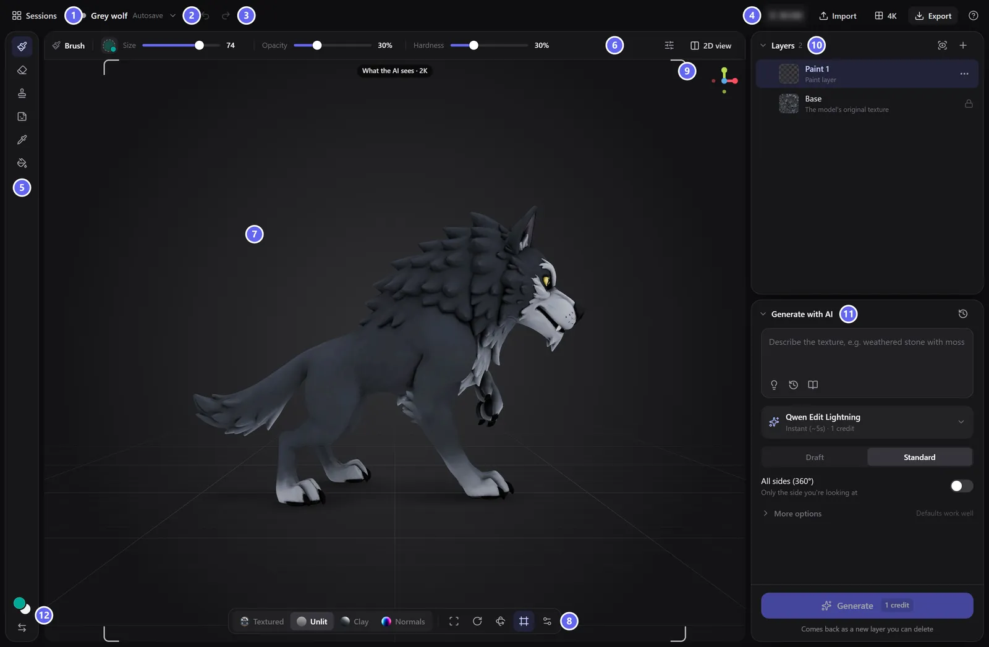Switch viewport shading to Normals
Image resolution: width=989 pixels, height=647 pixels.
tap(403, 621)
